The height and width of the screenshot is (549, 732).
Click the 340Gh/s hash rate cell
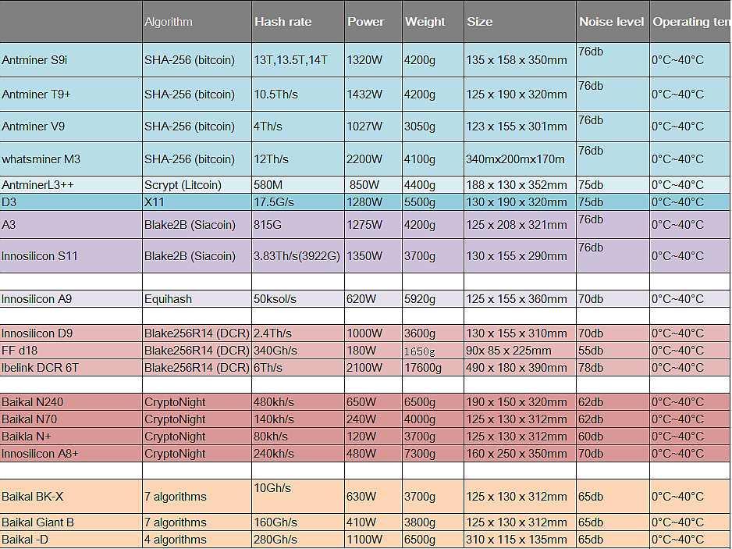(298, 351)
